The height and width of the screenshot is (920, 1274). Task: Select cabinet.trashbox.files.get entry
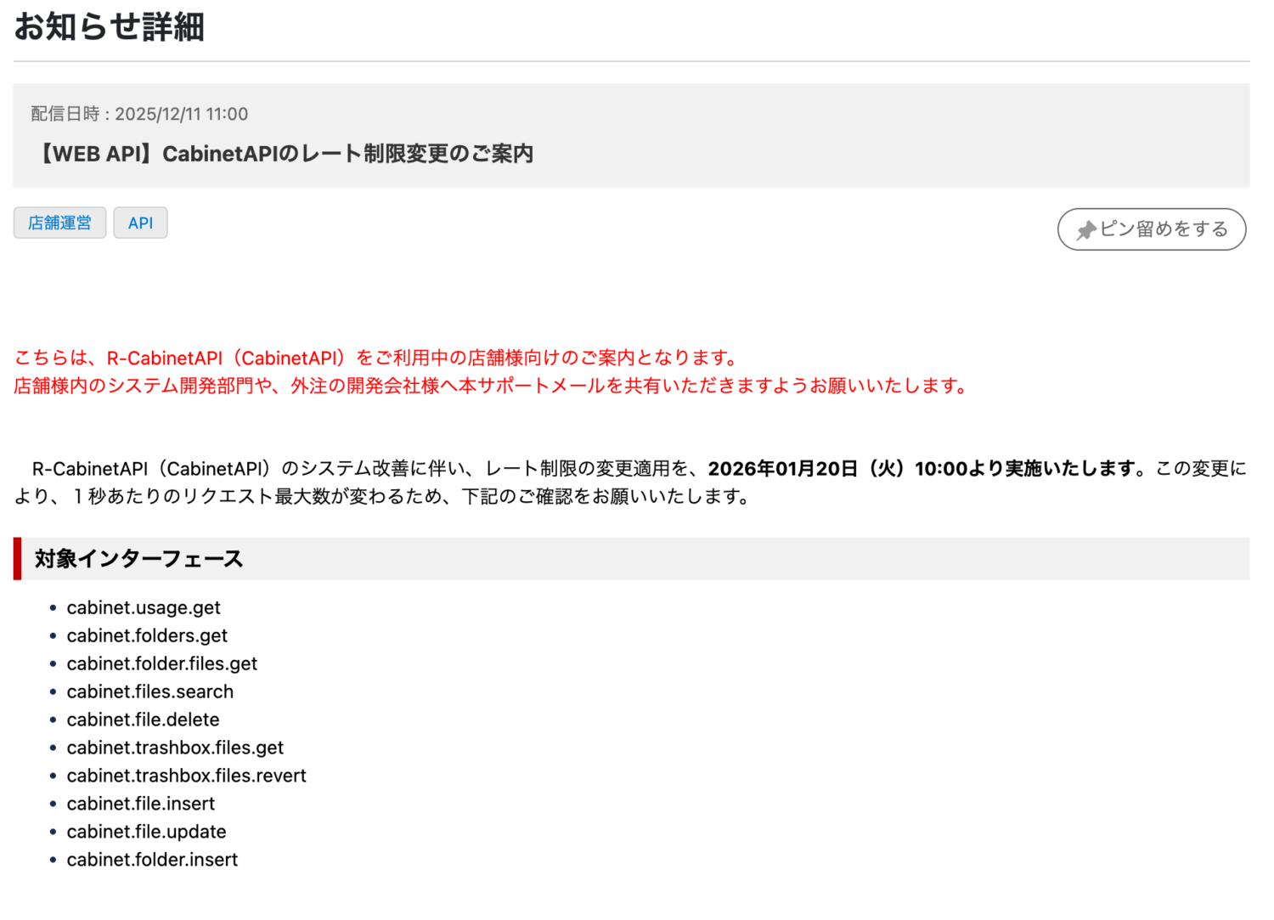tap(175, 748)
